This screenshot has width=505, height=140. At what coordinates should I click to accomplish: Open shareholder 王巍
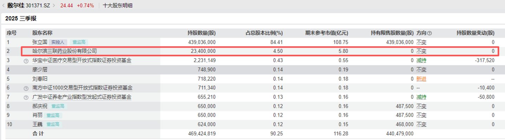click(x=37, y=125)
